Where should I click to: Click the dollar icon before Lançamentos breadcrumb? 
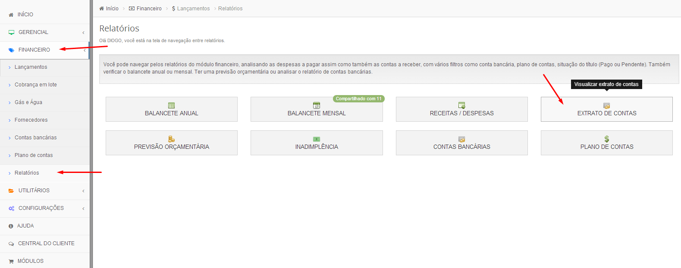pyautogui.click(x=173, y=9)
